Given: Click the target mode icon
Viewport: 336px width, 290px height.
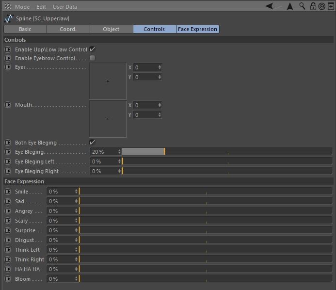Looking at the screenshot, I should pyautogui.click(x=321, y=6).
